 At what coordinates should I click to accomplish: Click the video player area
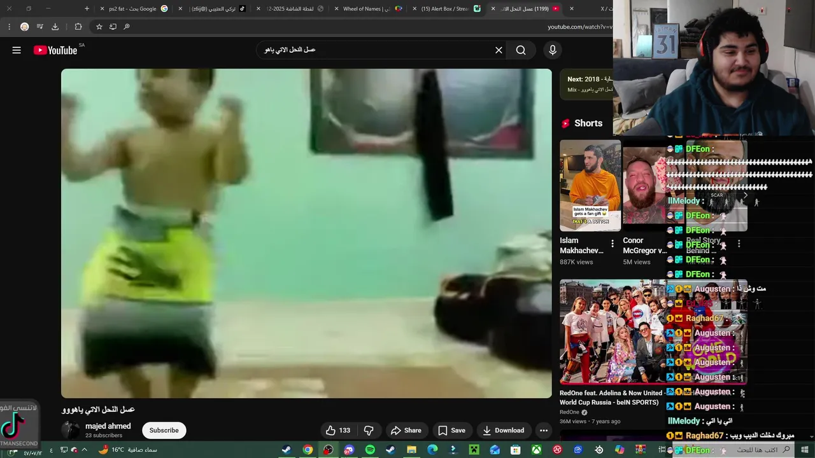coord(306,233)
